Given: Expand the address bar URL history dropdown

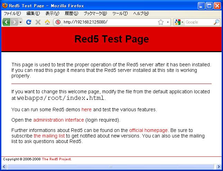Looking at the screenshot, I should (168, 22).
